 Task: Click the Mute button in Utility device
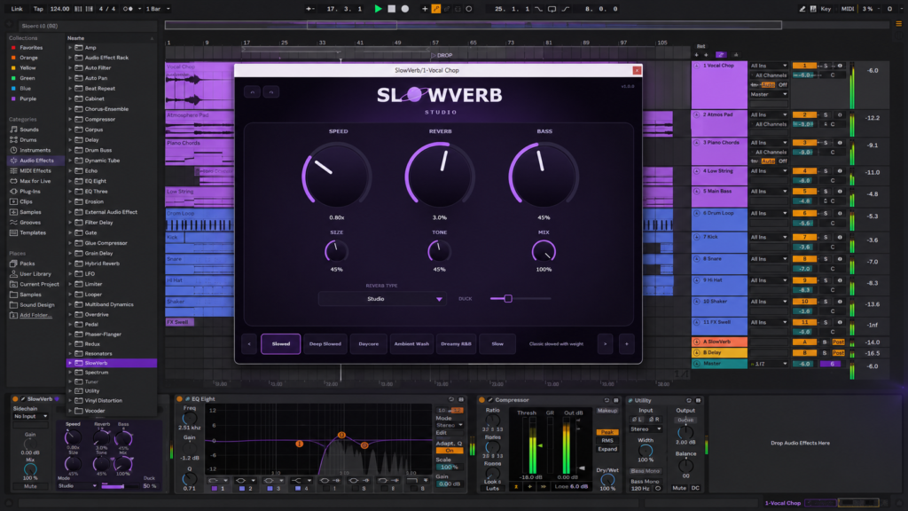[679, 488]
